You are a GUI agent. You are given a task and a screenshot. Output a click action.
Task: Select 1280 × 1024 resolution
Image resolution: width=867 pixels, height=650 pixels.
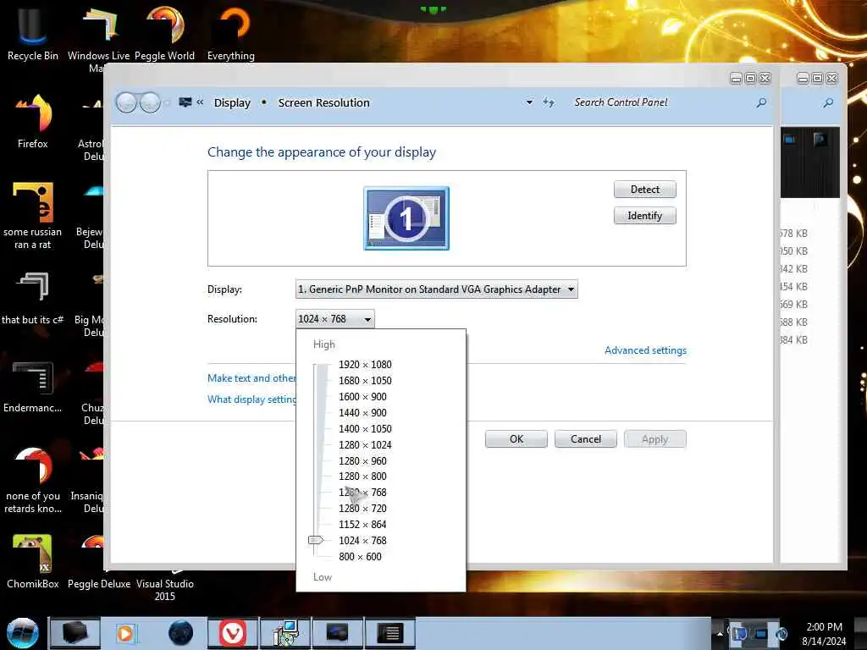pos(365,445)
